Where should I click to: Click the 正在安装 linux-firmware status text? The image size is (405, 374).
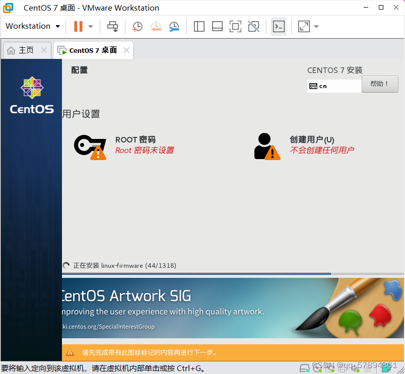point(124,266)
